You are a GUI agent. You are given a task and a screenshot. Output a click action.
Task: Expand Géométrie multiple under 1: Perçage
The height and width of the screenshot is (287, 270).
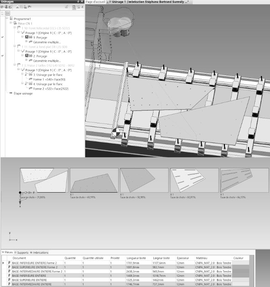click(x=26, y=42)
